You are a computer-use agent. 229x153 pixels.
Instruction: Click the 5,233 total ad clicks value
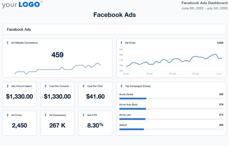tap(220, 43)
